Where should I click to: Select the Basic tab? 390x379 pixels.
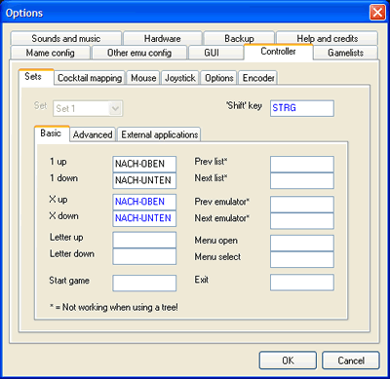click(51, 133)
